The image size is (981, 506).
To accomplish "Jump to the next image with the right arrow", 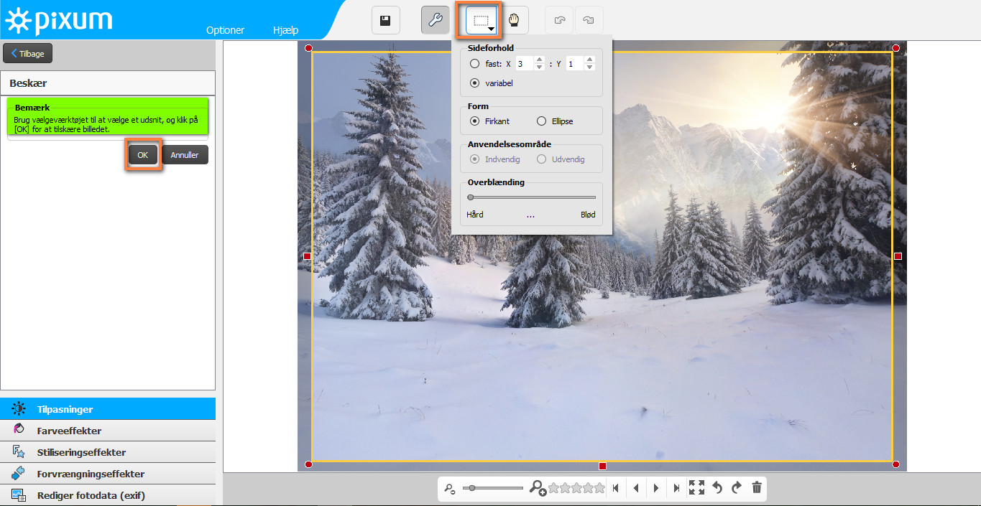I will 656,488.
